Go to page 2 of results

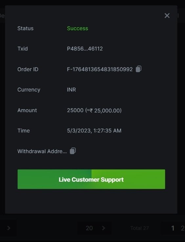point(183,228)
